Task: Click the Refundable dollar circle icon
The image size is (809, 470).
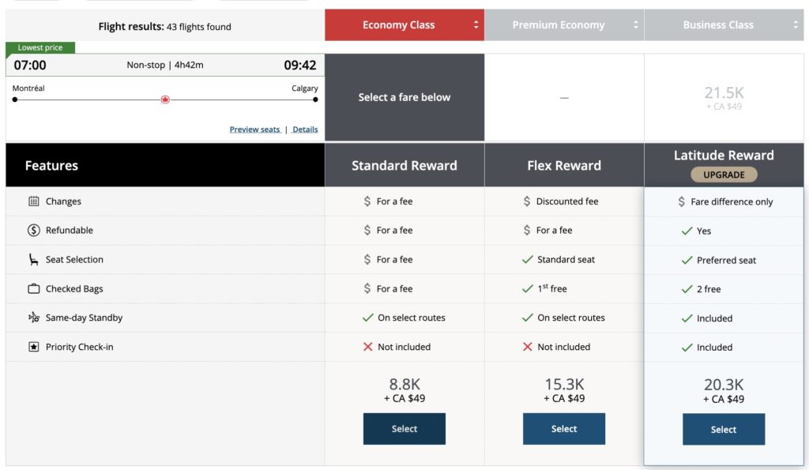Action: 34,231
